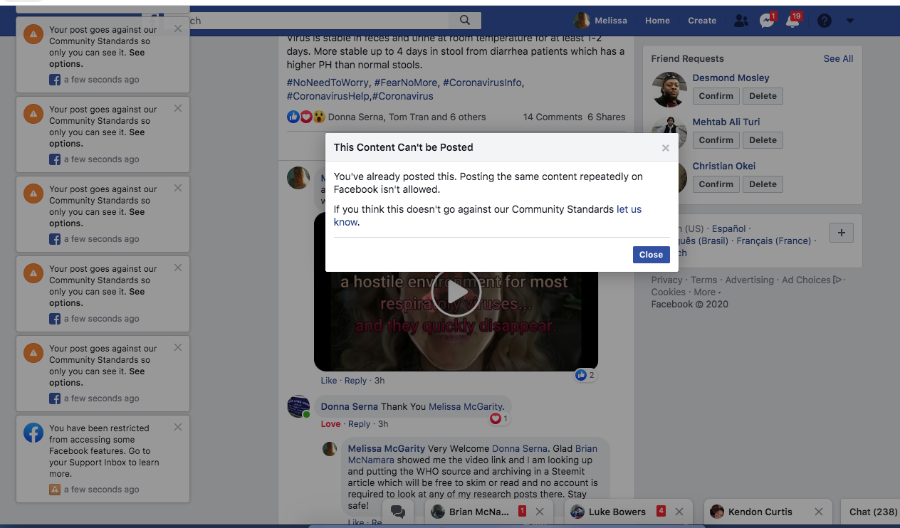900x528 pixels.
Task: Open the new message icon in the chat dock
Action: [x=398, y=512]
